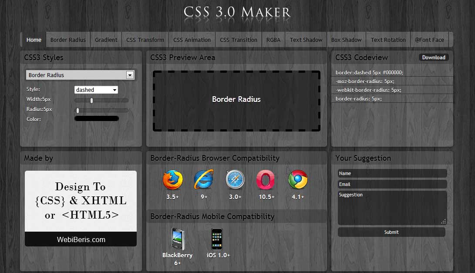Visit the WebiBeris.com link
Image resolution: width=475 pixels, height=273 pixels.
(x=81, y=239)
